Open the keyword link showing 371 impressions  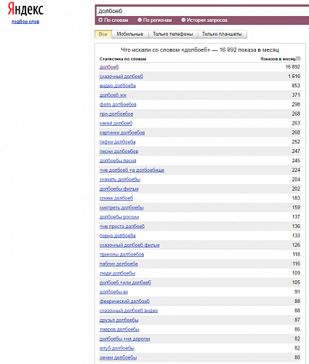click(113, 95)
